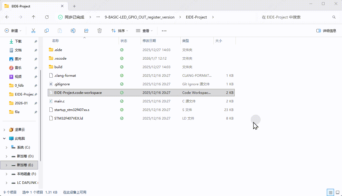Viewport: 342px width, 196px height.
Task: Click the Delete trash can icon
Action: [x=100, y=31]
